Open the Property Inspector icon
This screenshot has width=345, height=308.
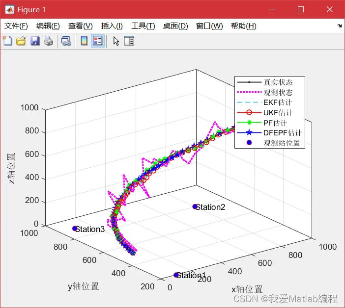(129, 41)
